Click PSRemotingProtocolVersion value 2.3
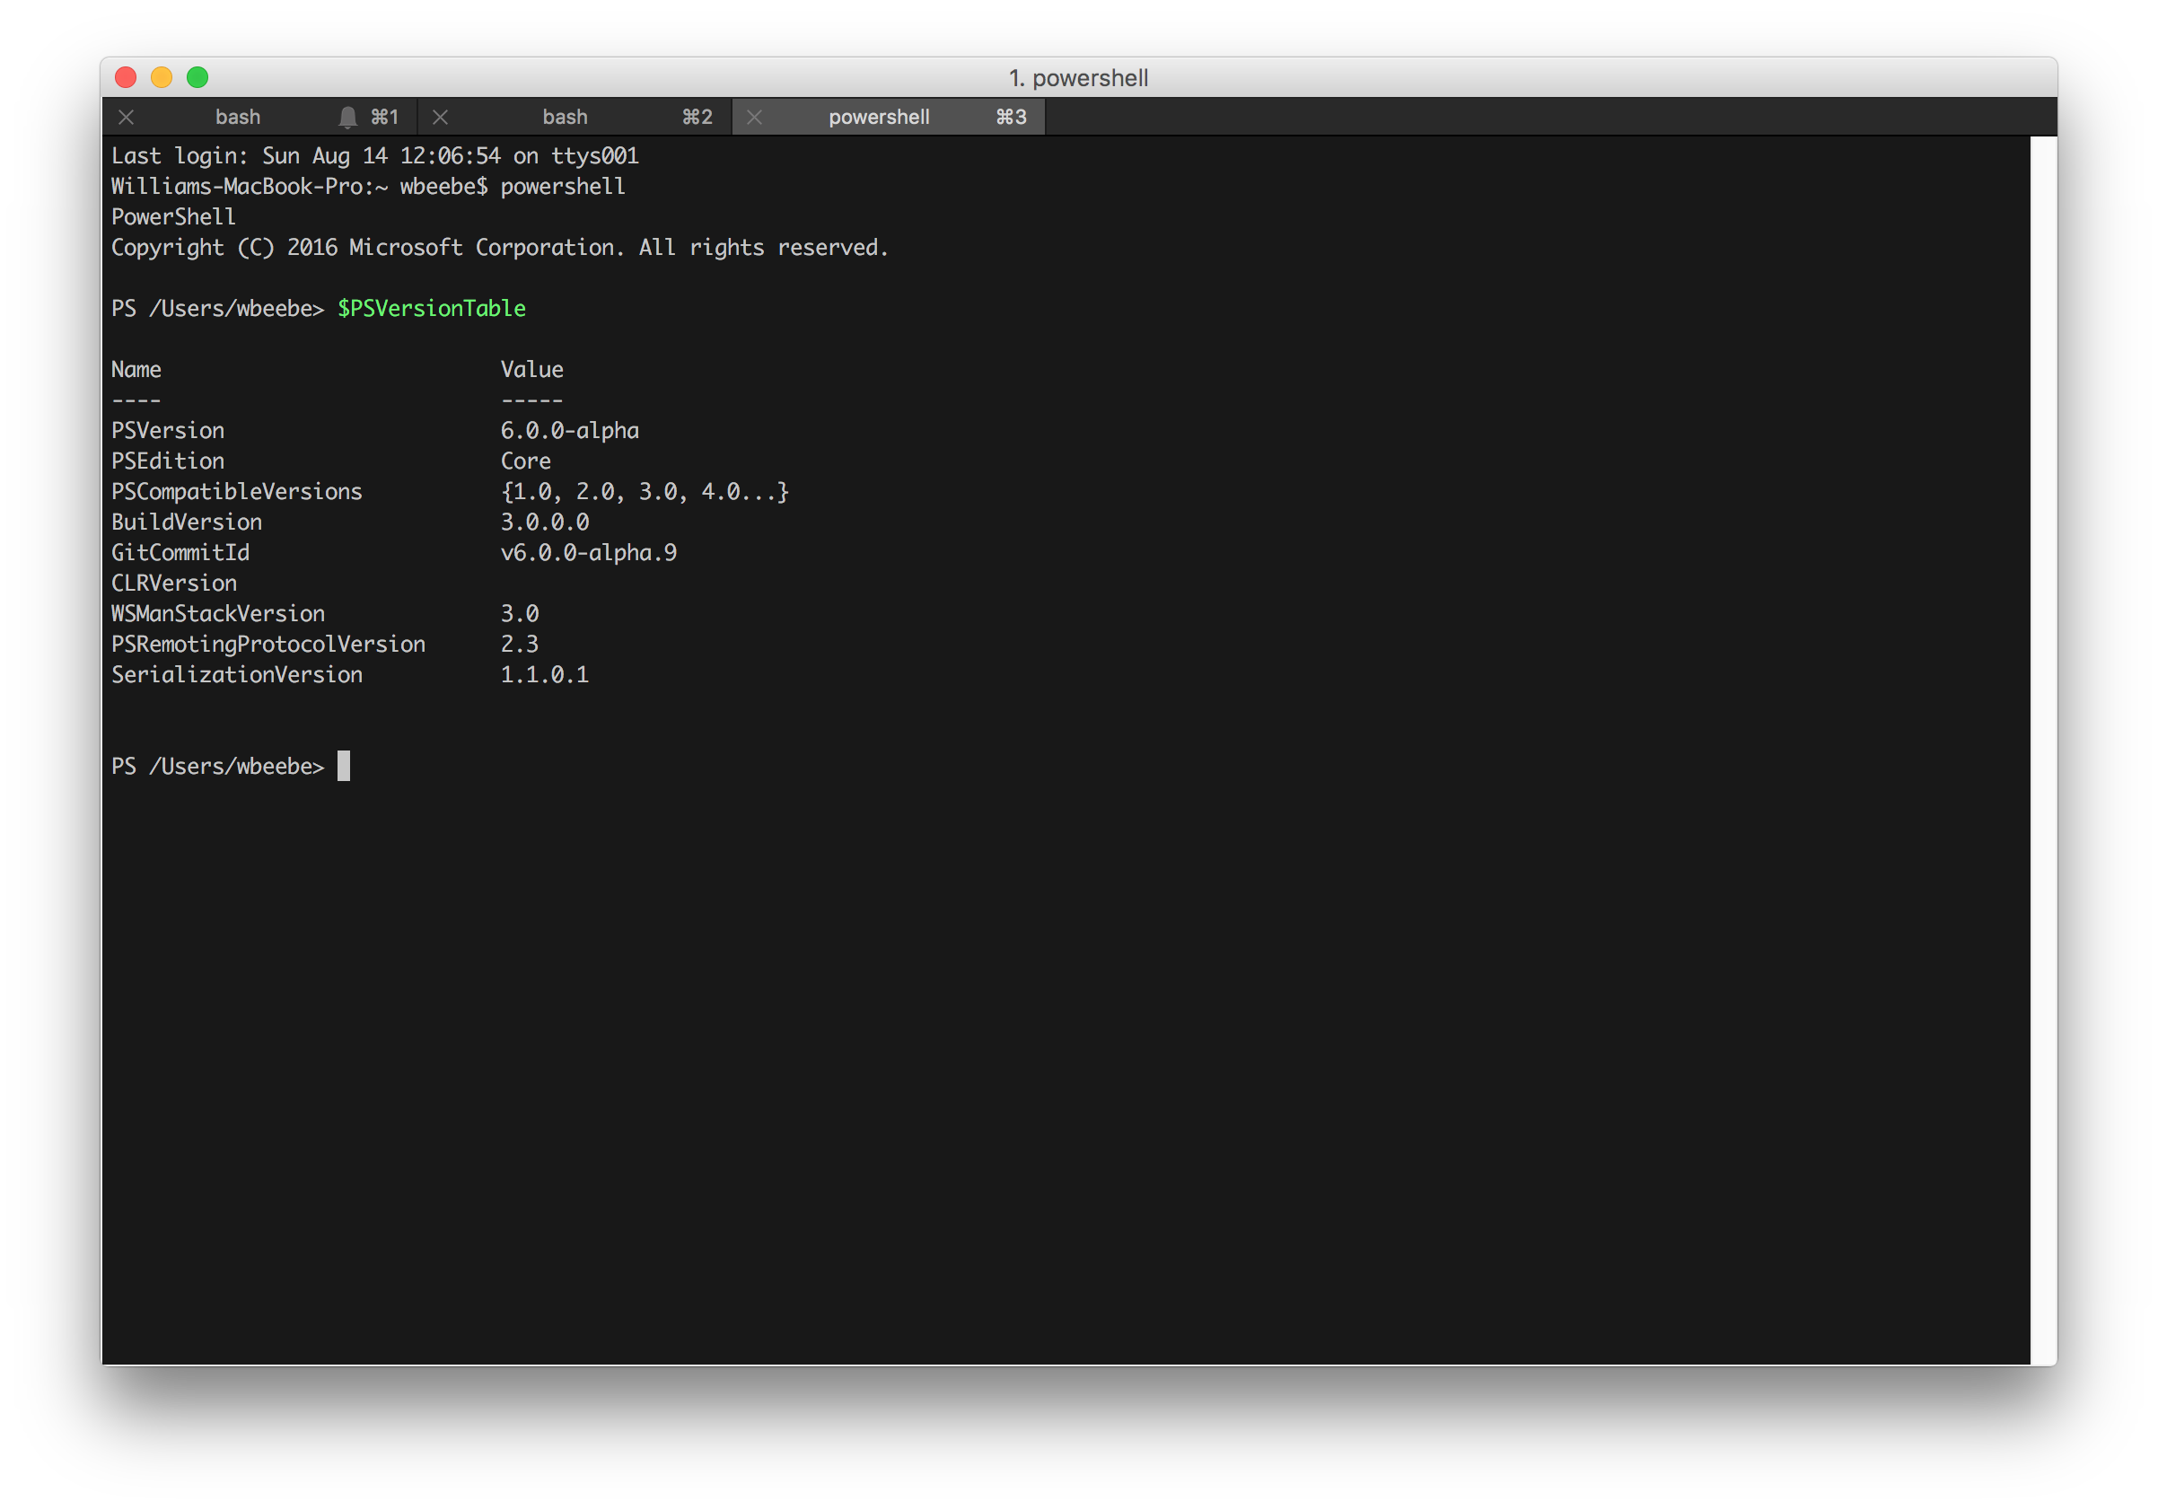This screenshot has height=1510, width=2158. point(520,644)
